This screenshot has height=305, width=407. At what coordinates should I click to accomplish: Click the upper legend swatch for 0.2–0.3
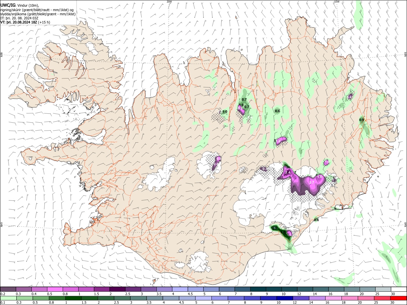[8, 289]
